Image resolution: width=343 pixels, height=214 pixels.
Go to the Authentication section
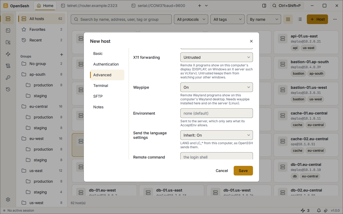point(107,64)
